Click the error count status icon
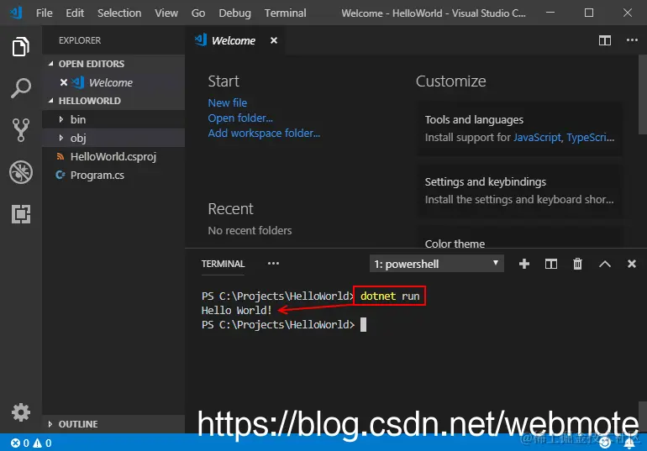 coord(19,443)
